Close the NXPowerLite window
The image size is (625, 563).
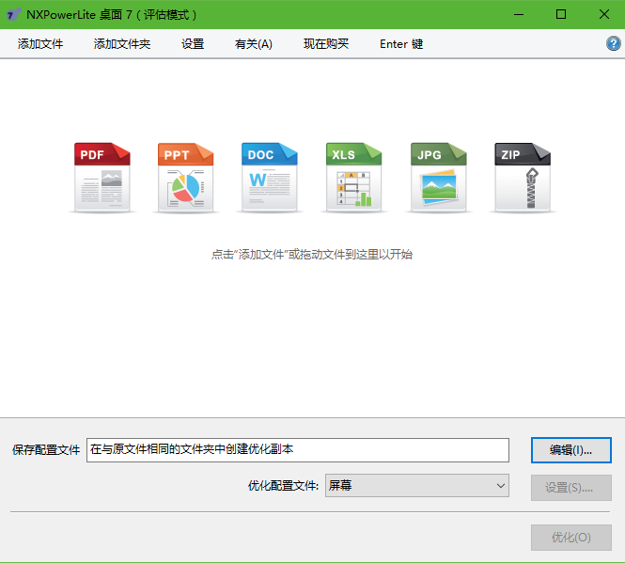(x=604, y=15)
